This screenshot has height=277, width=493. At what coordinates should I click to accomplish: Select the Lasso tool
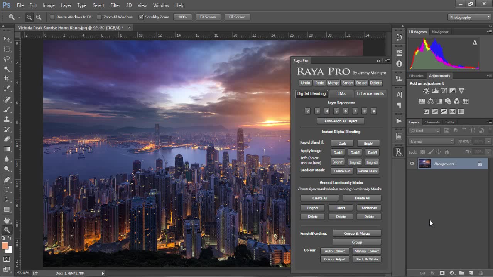(x=7, y=59)
